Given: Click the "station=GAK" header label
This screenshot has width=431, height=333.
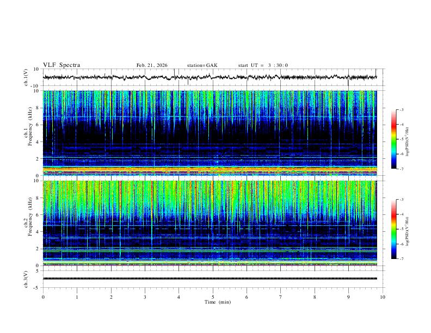Looking at the screenshot, I should coord(202,65).
